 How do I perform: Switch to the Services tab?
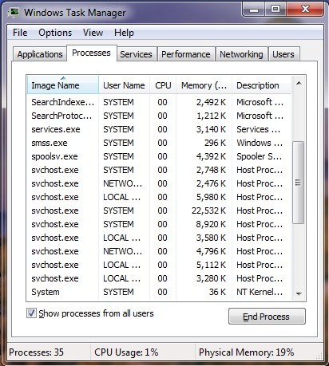coord(136,54)
